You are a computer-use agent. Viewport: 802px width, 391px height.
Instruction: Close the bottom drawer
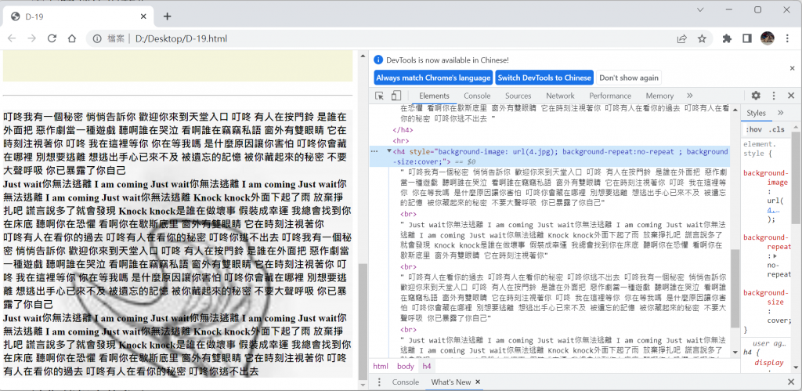coord(791,382)
